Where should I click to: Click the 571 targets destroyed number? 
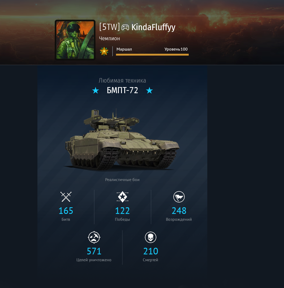(94, 251)
